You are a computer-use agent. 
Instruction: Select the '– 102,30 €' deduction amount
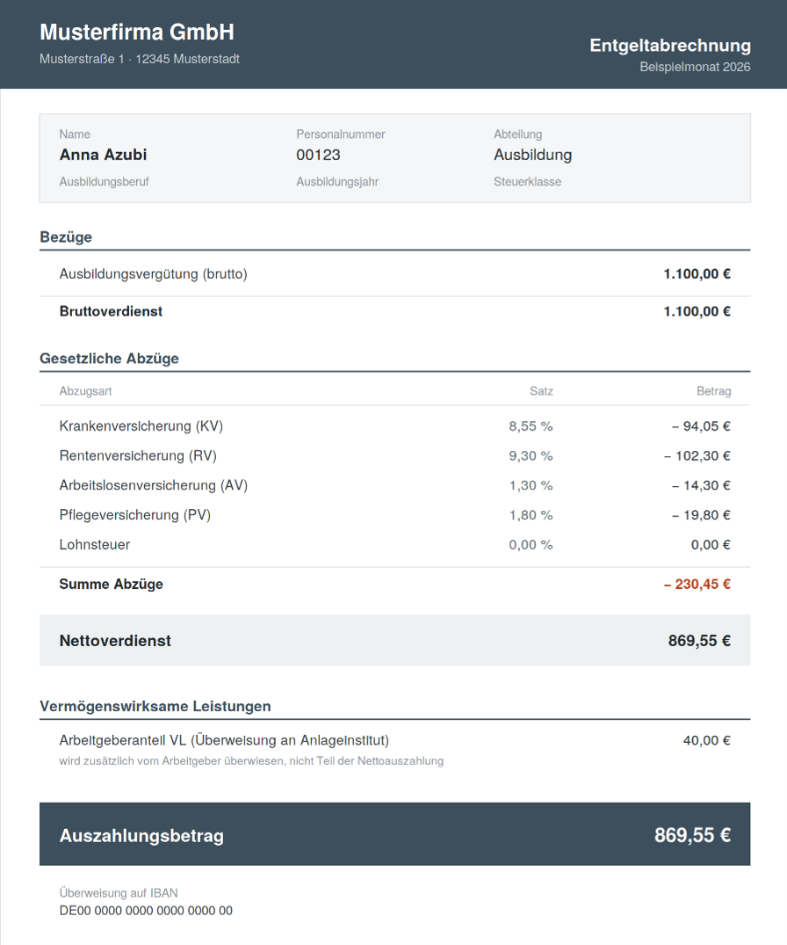tap(697, 455)
